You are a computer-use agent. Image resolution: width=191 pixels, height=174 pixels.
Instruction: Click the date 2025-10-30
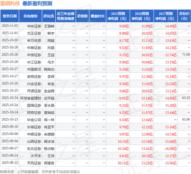pos(10,40)
